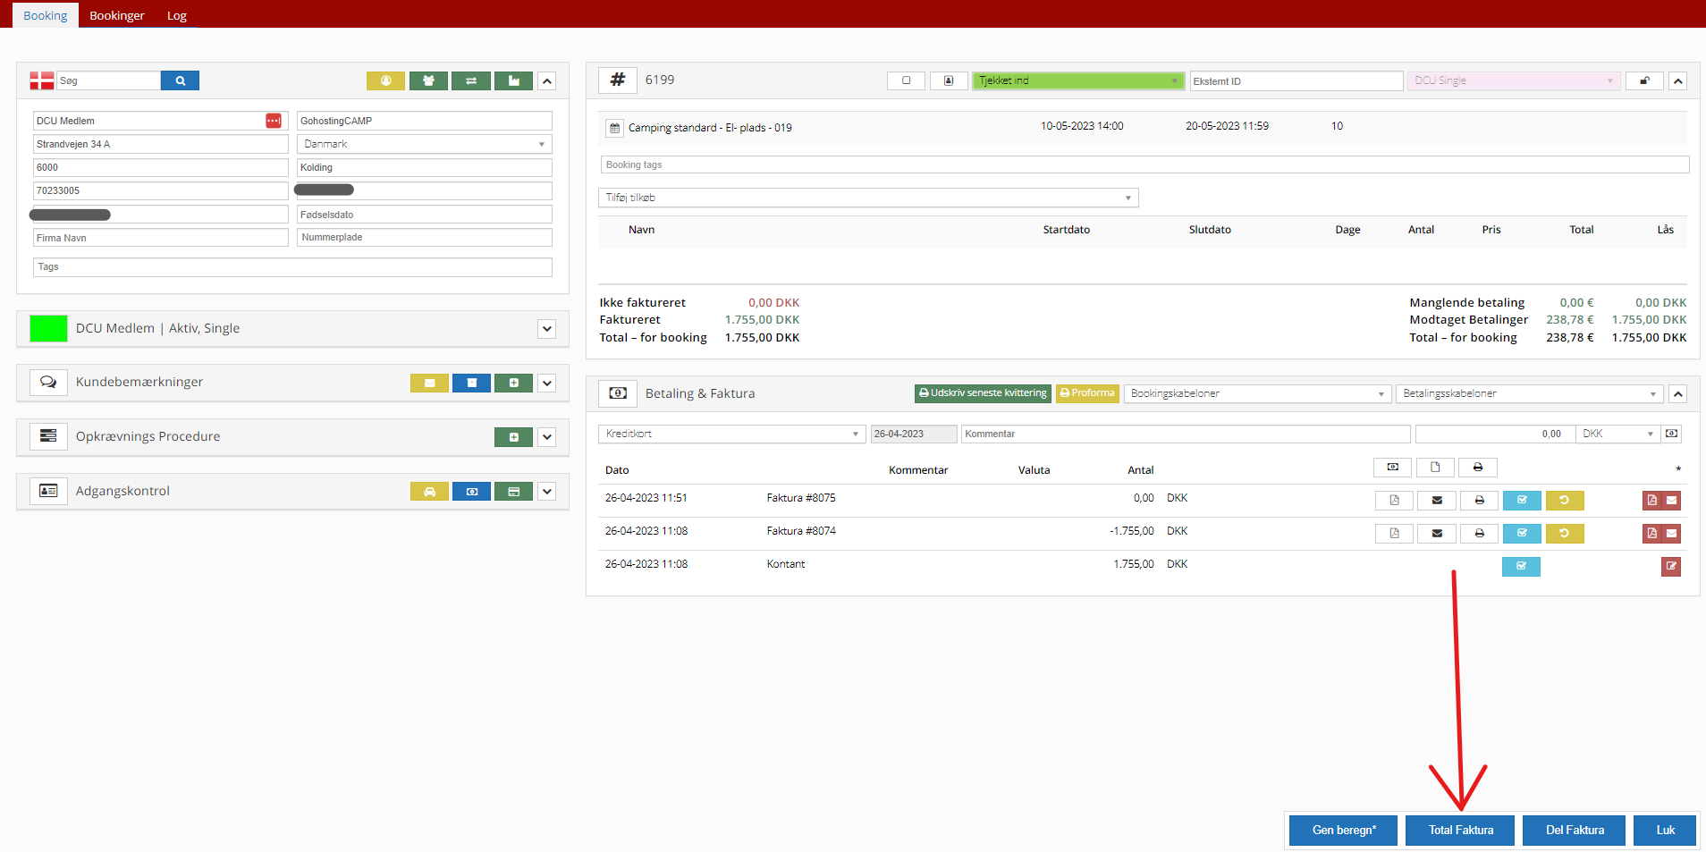Tick the checkbox button next to booking number
Viewport: 1706px width, 852px height.
[x=906, y=81]
